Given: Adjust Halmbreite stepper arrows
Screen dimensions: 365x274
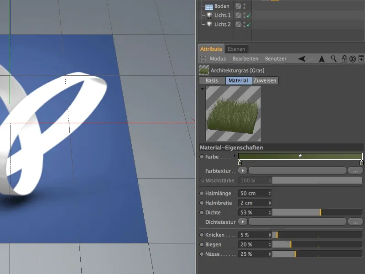Looking at the screenshot, I should tap(270, 203).
